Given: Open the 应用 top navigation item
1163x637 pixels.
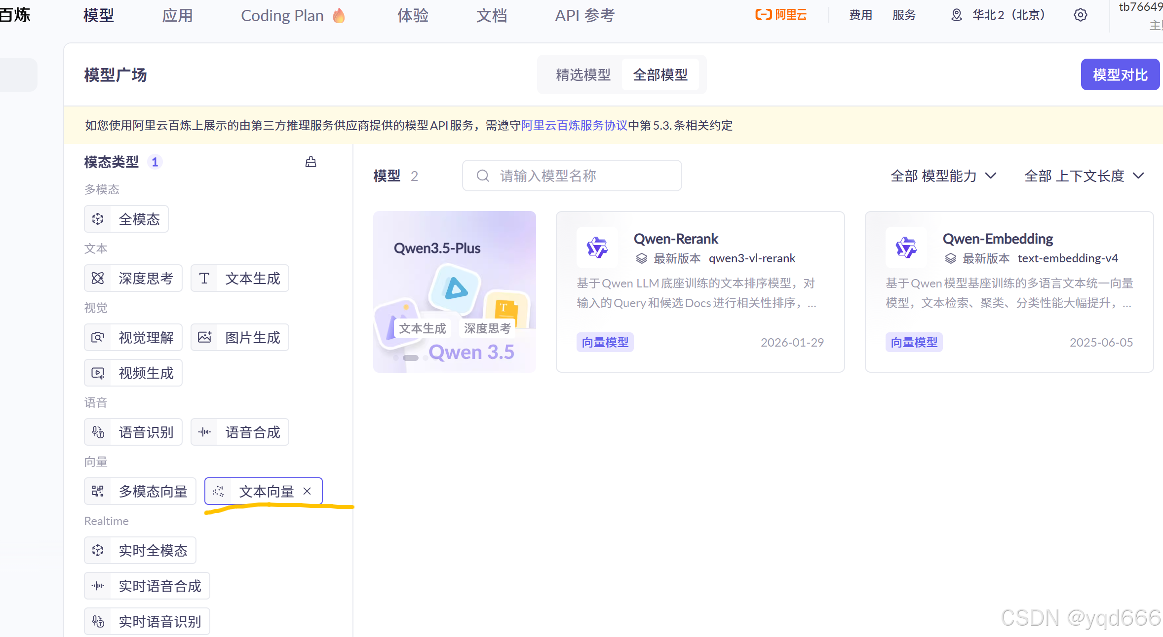Looking at the screenshot, I should point(178,16).
